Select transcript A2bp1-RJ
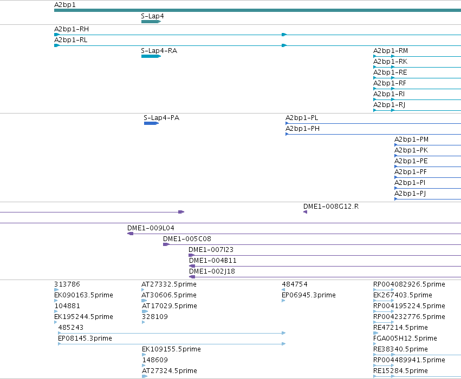This screenshot has width=461, height=379. tap(389, 105)
